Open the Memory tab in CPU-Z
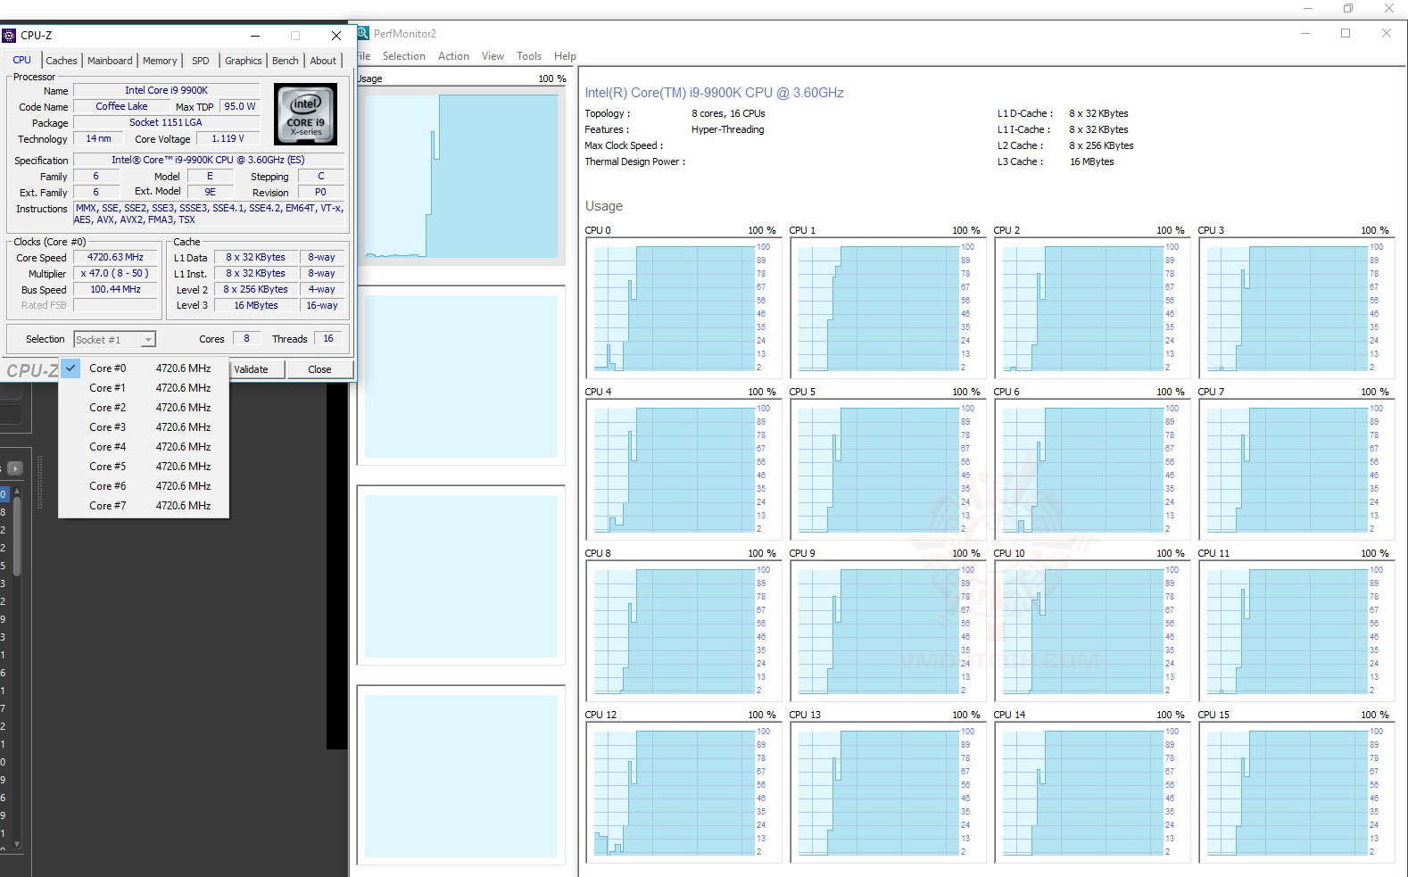Viewport: 1408px width, 877px height. pos(160,61)
